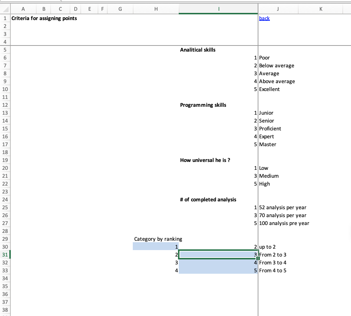Click the 'From 2 to 3' cell
This screenshot has height=316, width=351.
(273, 255)
